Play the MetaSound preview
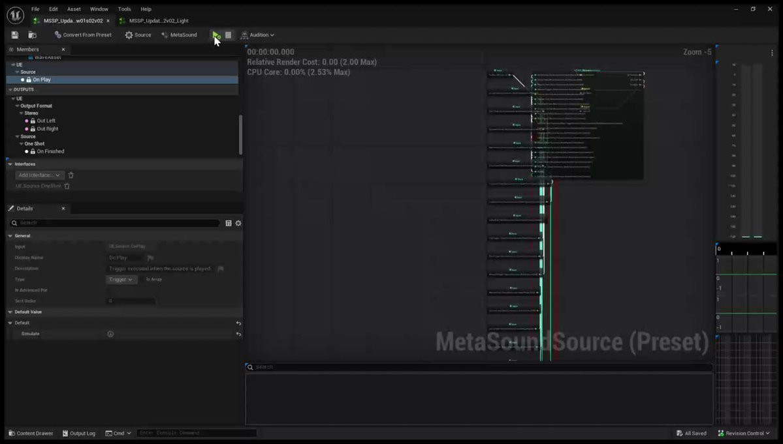 pyautogui.click(x=216, y=35)
